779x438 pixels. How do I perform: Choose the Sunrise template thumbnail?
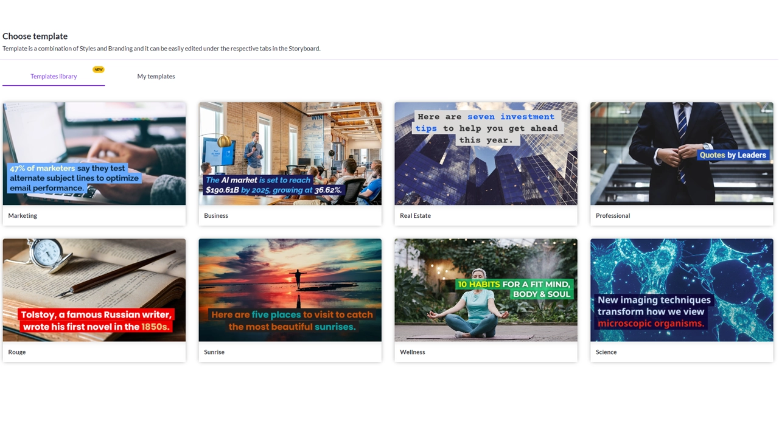[x=290, y=290]
